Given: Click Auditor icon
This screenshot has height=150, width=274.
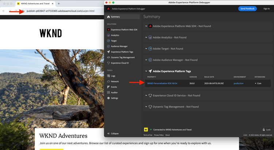Looking at the screenshot, I should (x=109, y=93).
